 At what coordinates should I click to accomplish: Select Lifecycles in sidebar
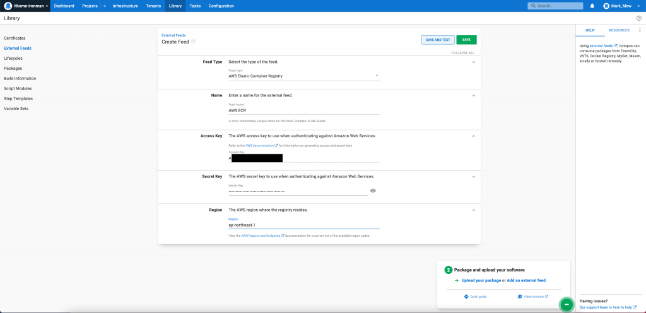point(13,59)
